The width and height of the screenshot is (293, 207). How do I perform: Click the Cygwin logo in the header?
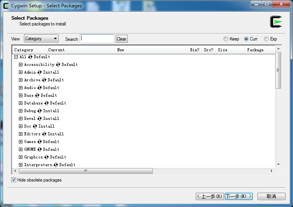(276, 22)
